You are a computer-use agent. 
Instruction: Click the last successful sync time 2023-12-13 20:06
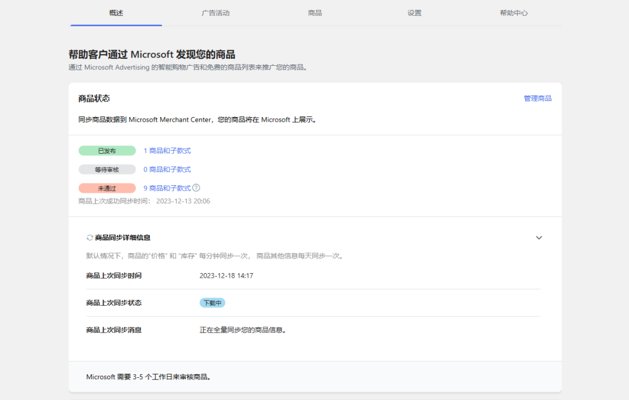click(x=183, y=201)
